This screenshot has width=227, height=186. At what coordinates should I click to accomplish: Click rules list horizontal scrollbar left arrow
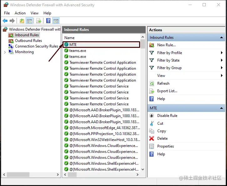(x=65, y=175)
